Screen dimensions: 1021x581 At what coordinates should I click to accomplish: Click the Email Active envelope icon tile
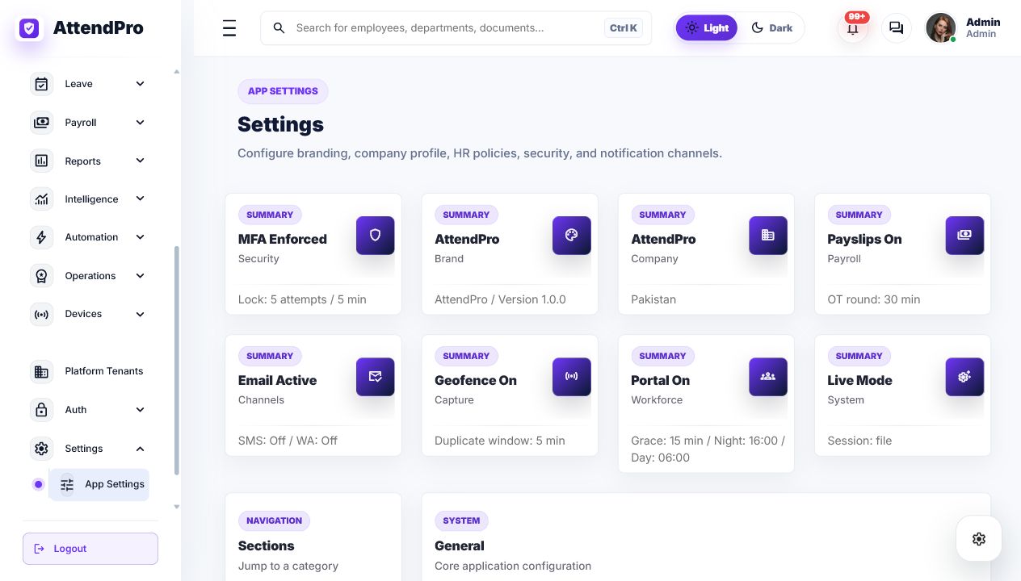375,377
